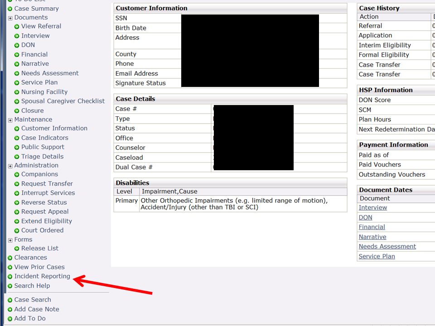Screen dimensions: 435x326
Task: Collapse the Documents tree section
Action: click(x=10, y=18)
